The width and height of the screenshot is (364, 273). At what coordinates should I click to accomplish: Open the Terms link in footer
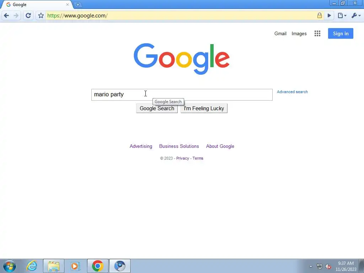198,158
